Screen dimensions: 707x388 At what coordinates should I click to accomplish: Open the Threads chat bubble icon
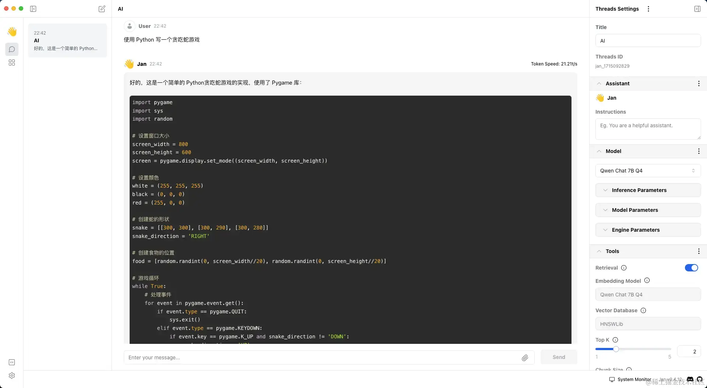click(12, 49)
